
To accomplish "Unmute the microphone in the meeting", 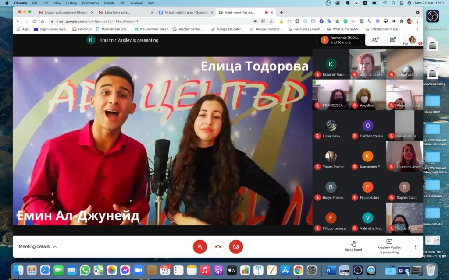I will click(x=200, y=247).
